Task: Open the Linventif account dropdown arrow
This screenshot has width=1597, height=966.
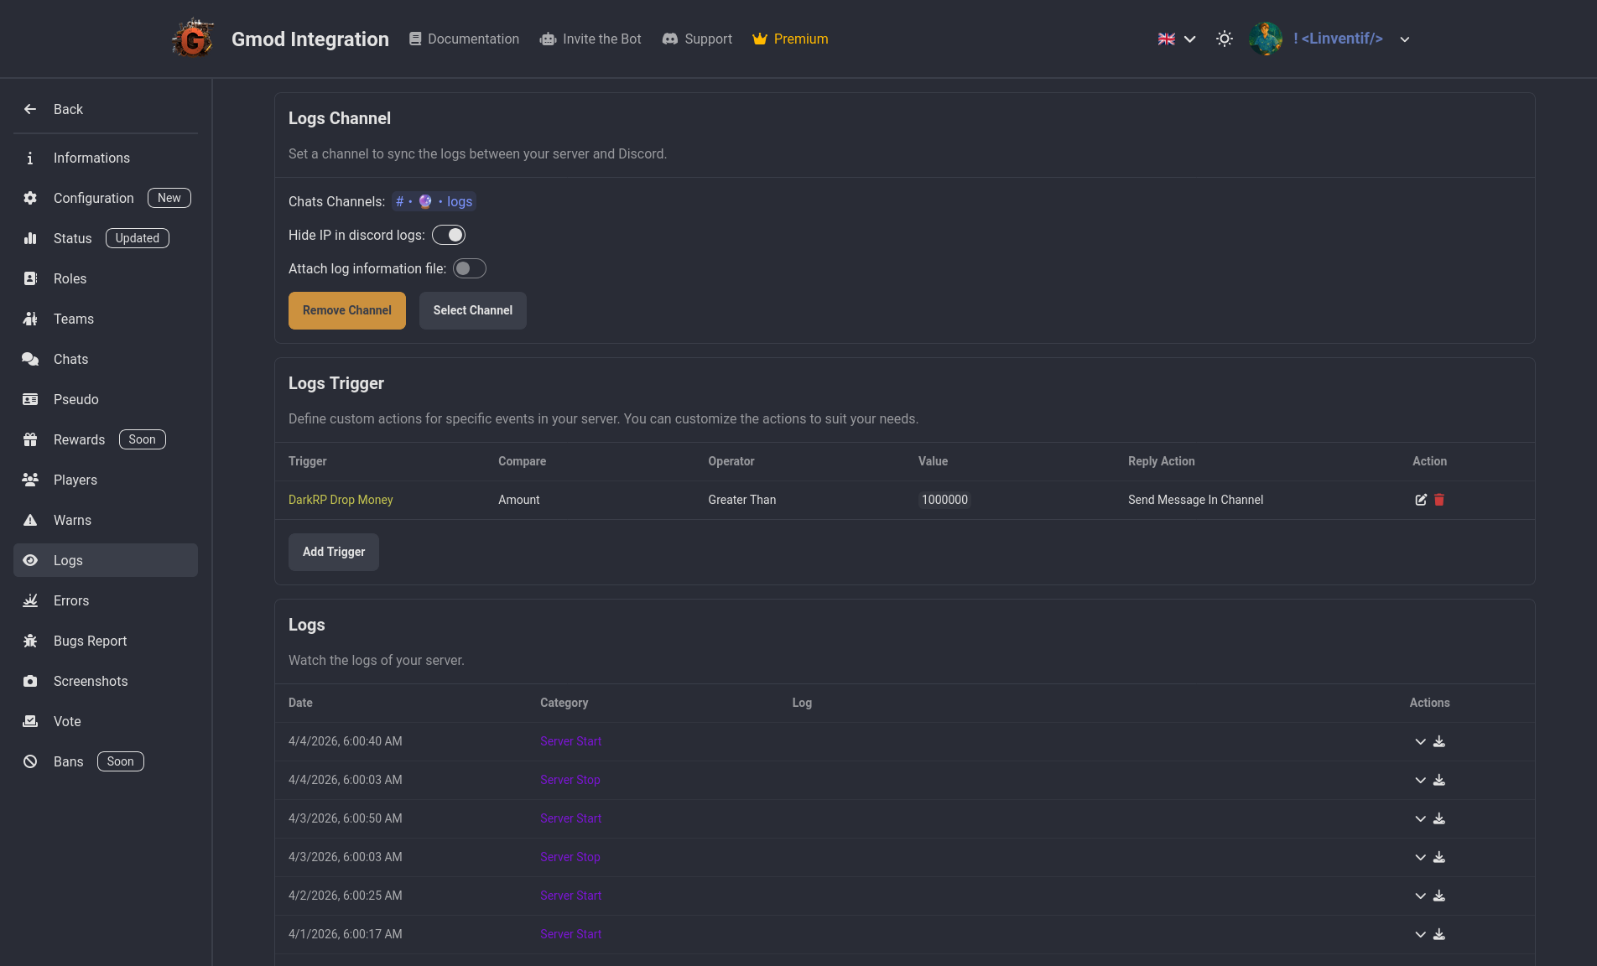Action: click(x=1405, y=39)
